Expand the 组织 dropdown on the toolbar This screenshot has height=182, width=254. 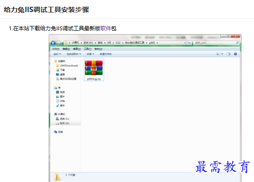point(57,54)
